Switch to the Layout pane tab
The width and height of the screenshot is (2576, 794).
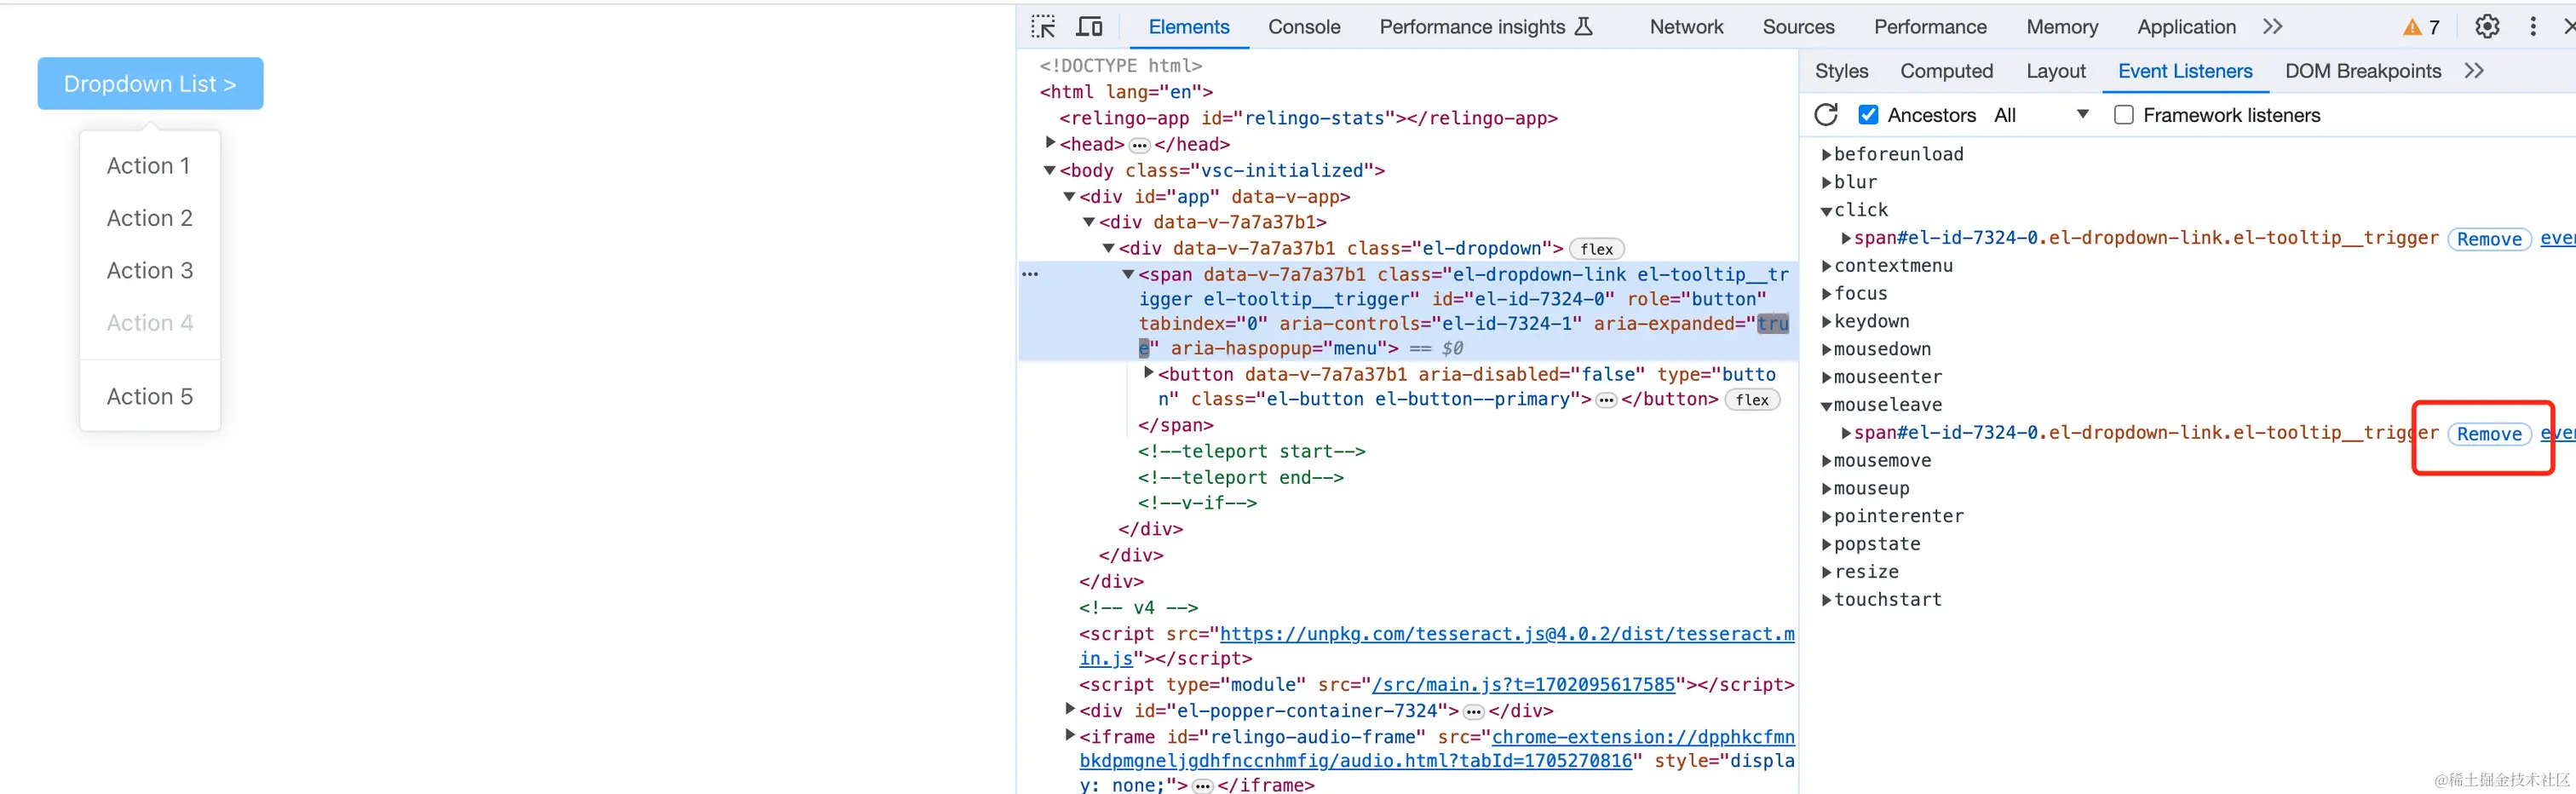click(2055, 71)
